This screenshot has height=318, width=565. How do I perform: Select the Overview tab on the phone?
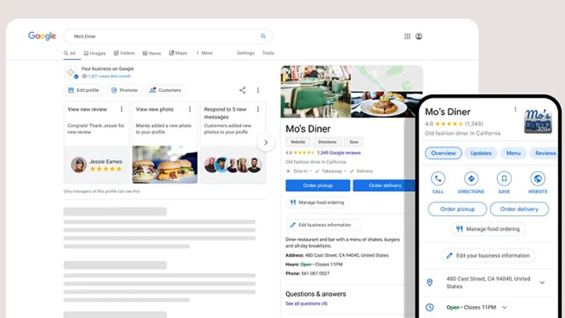pyautogui.click(x=444, y=153)
